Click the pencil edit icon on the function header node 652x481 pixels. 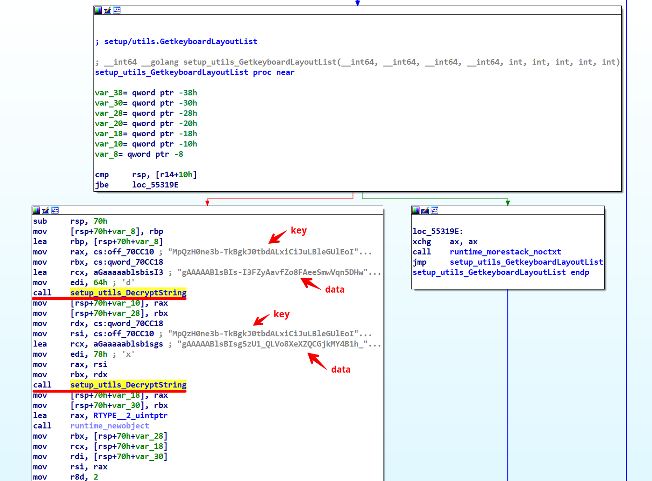tap(107, 10)
